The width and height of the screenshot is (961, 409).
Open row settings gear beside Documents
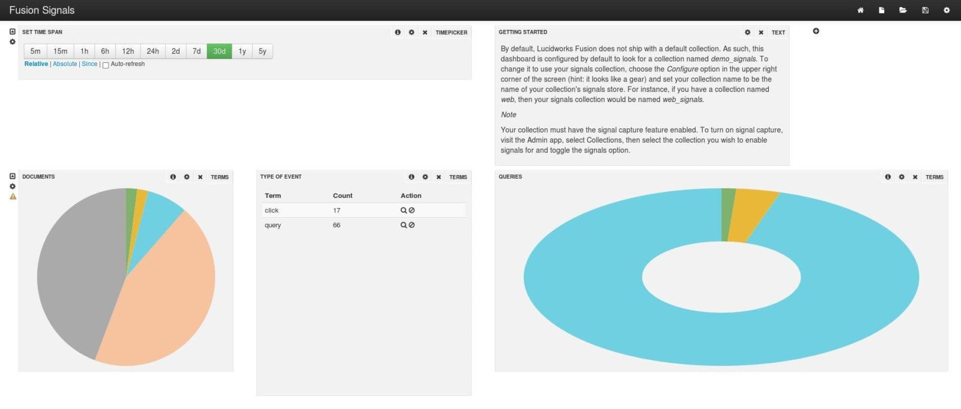(13, 187)
